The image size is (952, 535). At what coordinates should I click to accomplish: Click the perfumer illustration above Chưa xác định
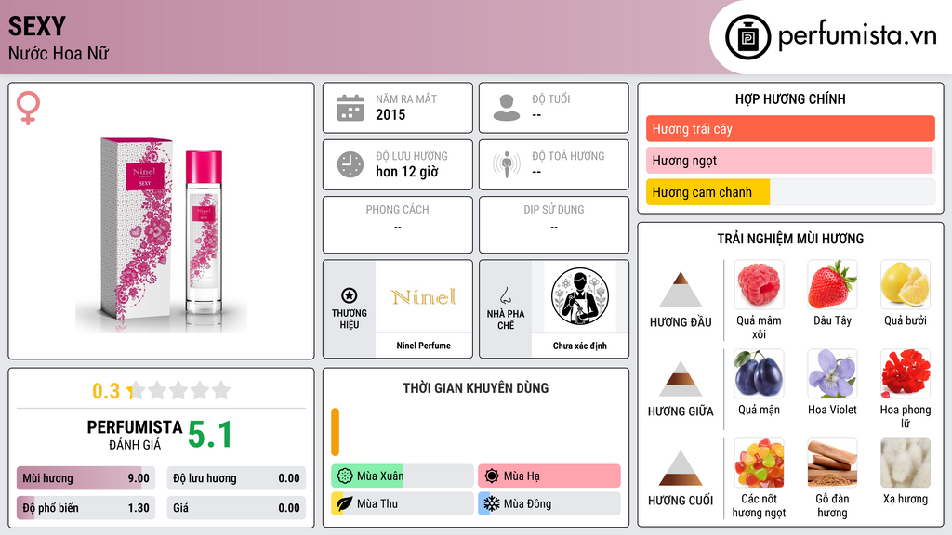point(580,296)
